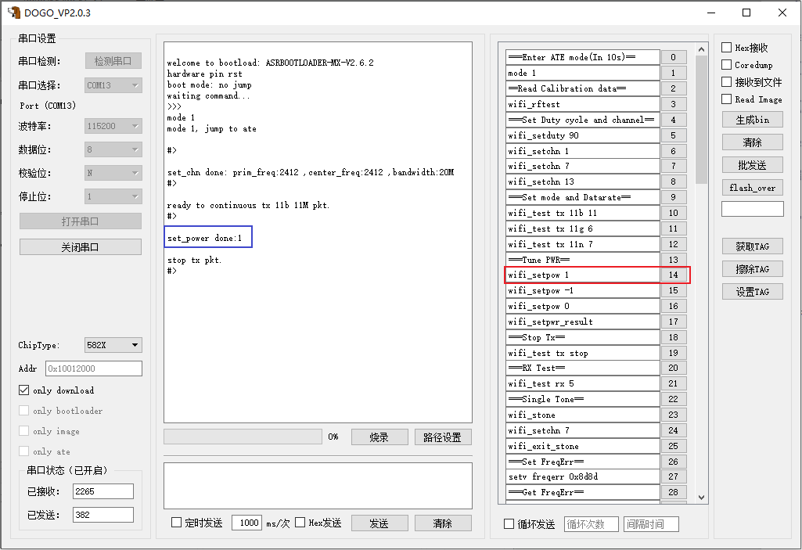
Task: Click the 已发送 count field 382
Action: [x=102, y=515]
